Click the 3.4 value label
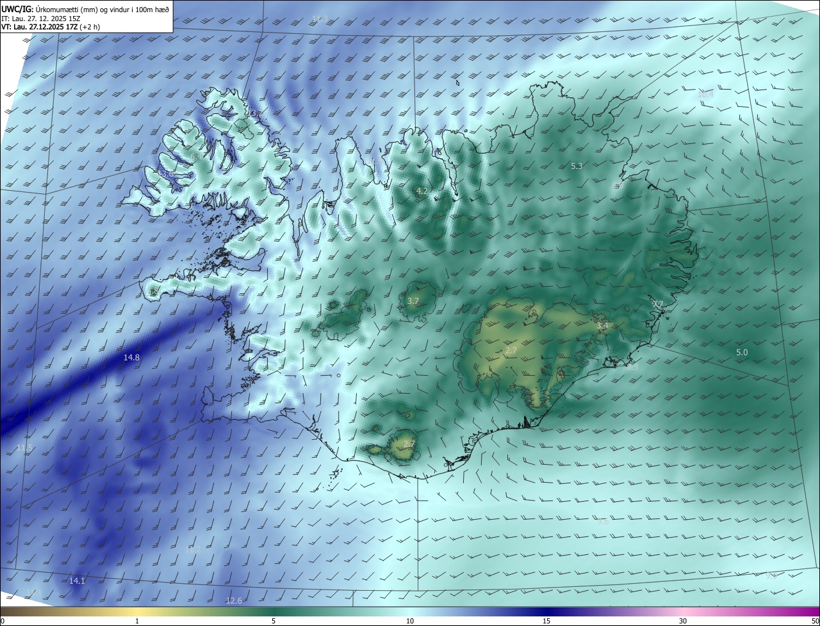This screenshot has width=820, height=626. tap(602, 326)
